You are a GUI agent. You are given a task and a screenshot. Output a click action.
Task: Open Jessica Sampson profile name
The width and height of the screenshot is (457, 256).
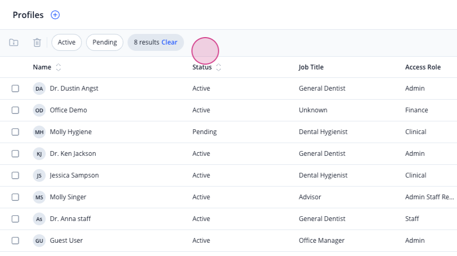tap(74, 175)
